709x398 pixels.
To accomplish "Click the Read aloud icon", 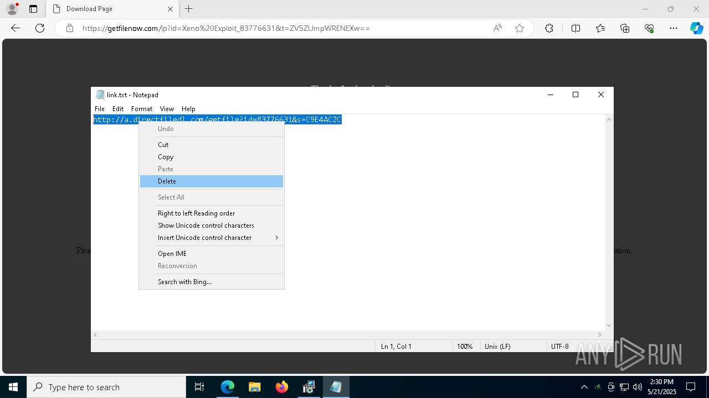I will 497,28.
